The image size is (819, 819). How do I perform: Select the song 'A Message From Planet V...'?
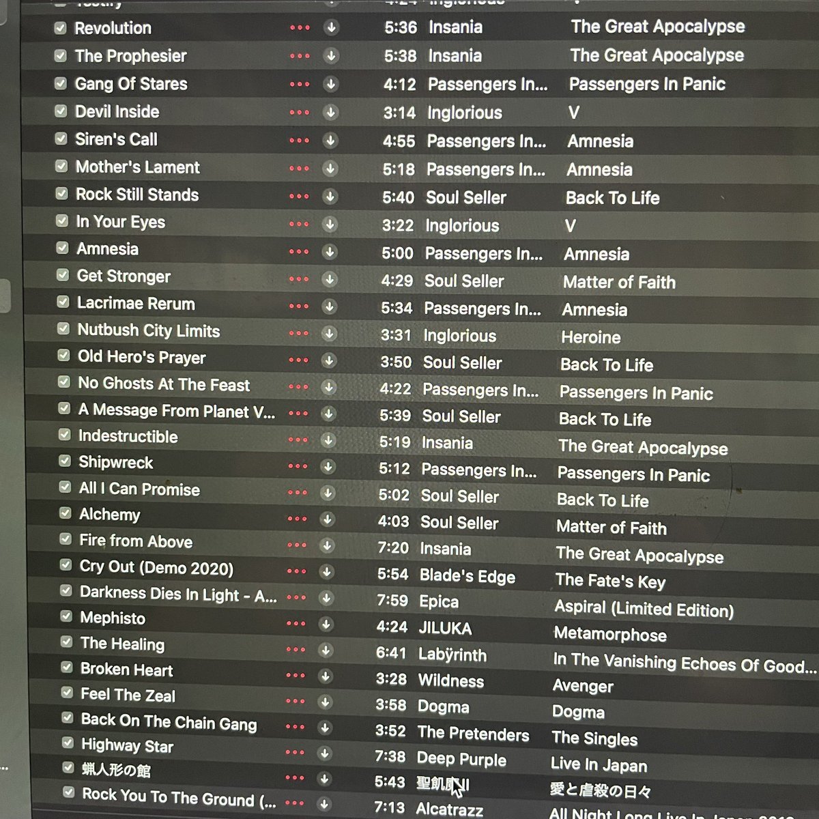tap(177, 411)
